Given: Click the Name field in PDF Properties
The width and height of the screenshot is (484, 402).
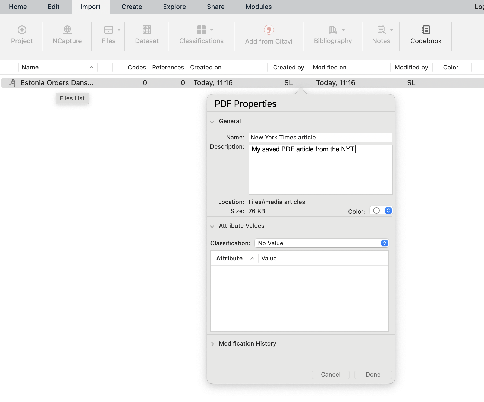Looking at the screenshot, I should (320, 137).
